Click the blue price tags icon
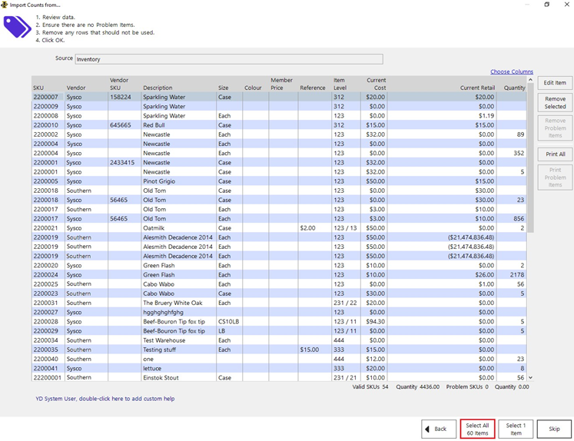Screen dimensions: 574x441 pyautogui.click(x=17, y=28)
